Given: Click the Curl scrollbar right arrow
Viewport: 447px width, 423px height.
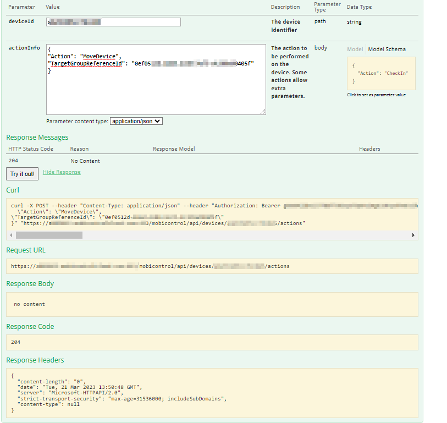Looking at the screenshot, I should [413, 235].
